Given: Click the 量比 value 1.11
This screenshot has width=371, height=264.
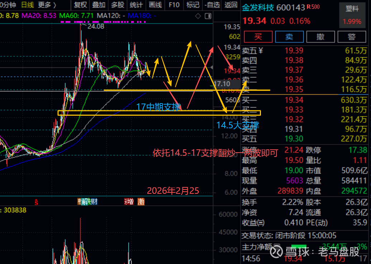Looking at the screenshot, I should [x=360, y=160].
